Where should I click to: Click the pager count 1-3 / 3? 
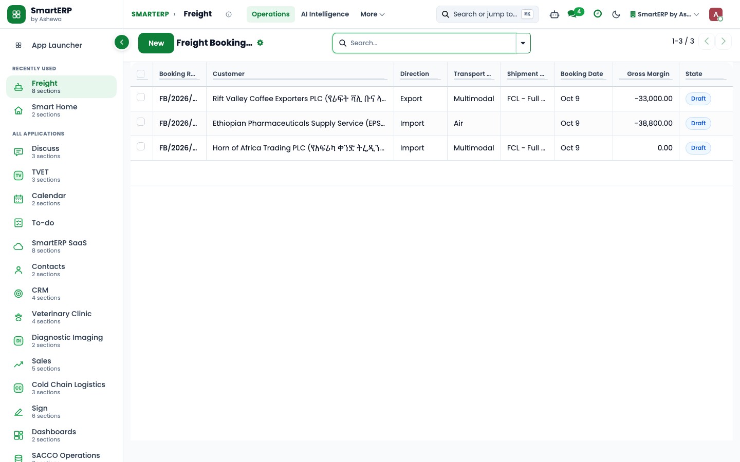click(x=683, y=41)
